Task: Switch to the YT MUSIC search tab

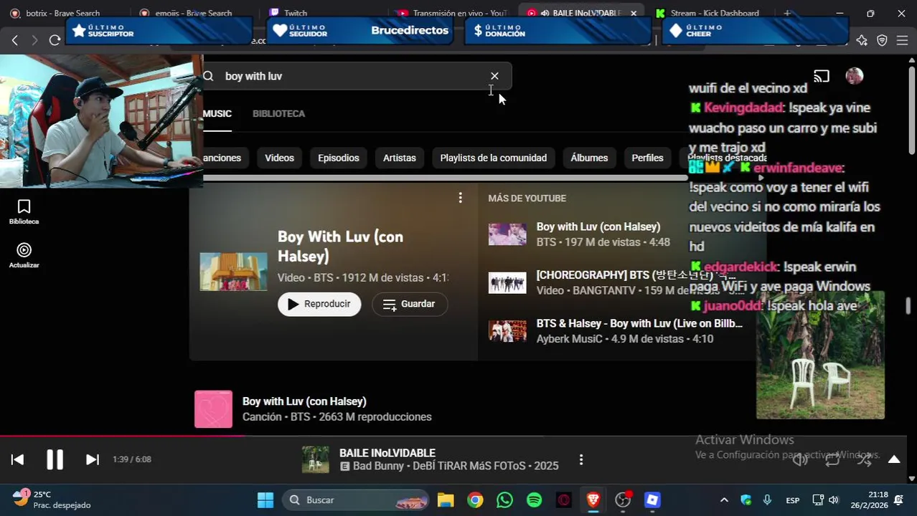Action: coord(217,114)
